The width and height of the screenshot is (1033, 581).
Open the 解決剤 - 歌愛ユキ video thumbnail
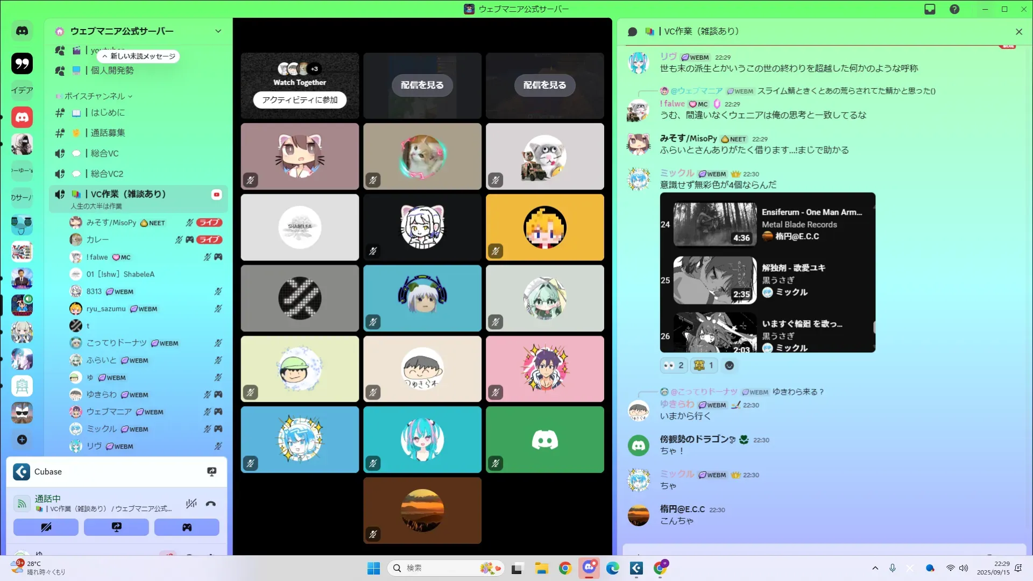714,281
